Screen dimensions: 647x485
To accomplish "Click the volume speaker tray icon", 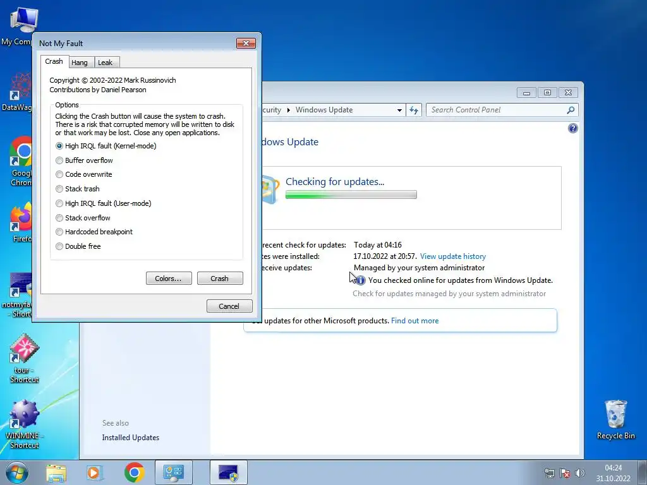I will [x=579, y=473].
